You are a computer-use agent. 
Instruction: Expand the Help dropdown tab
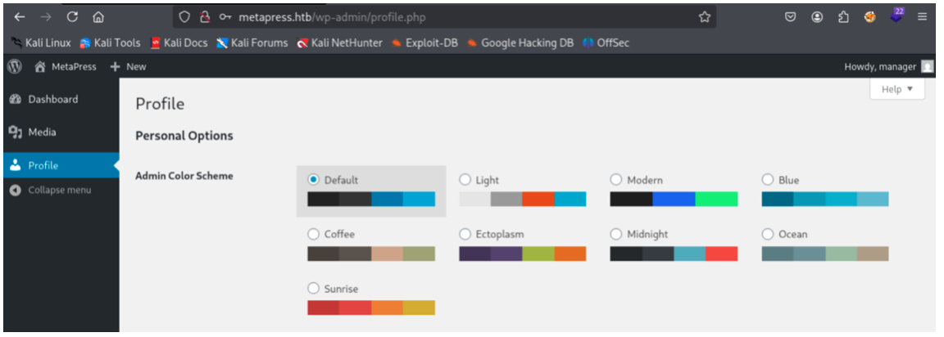point(897,89)
